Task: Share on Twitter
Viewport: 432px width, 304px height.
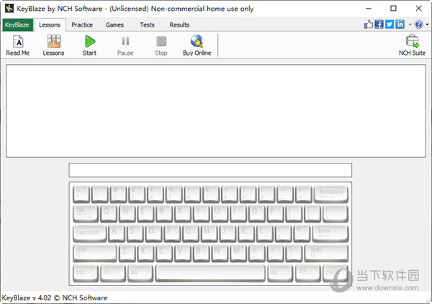Action: pos(390,24)
